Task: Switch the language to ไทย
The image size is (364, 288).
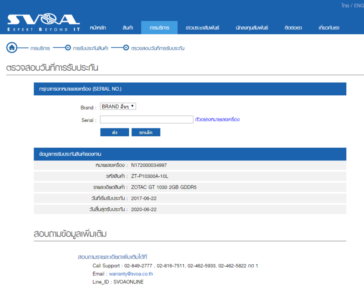Action: coord(345,5)
